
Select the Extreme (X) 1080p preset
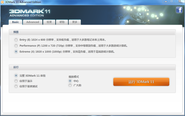[16, 52]
